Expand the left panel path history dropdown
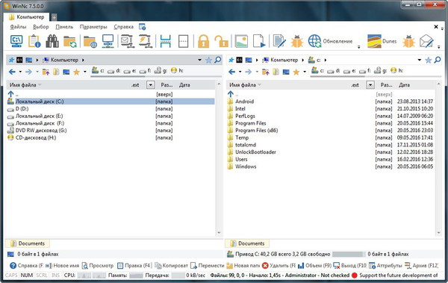 coord(199,60)
